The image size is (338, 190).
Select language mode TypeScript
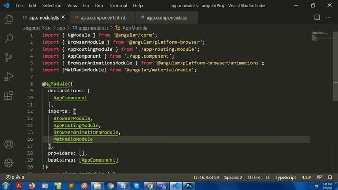click(285, 177)
